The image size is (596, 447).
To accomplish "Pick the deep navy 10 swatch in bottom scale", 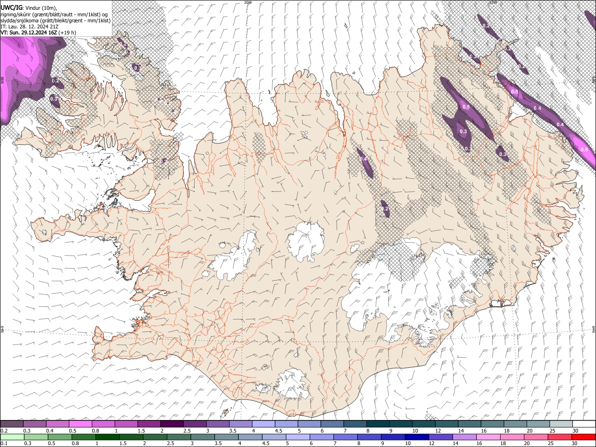I will coord(416,437).
